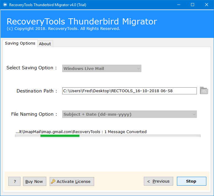
Task: Close the Thunderbird Migrator window
Action: click(207, 5)
